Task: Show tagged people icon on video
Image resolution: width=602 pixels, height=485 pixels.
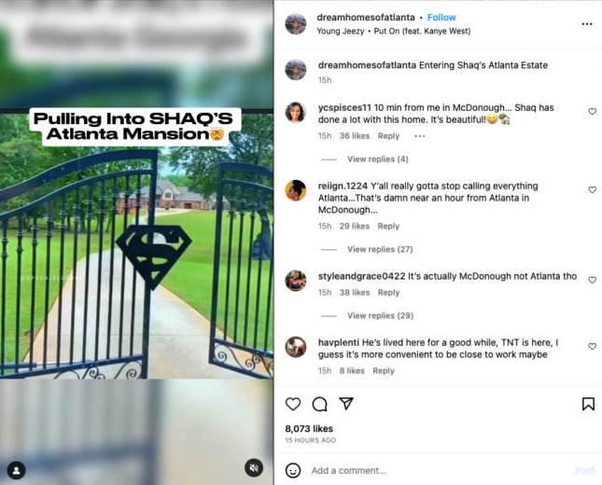Action: tap(17, 470)
